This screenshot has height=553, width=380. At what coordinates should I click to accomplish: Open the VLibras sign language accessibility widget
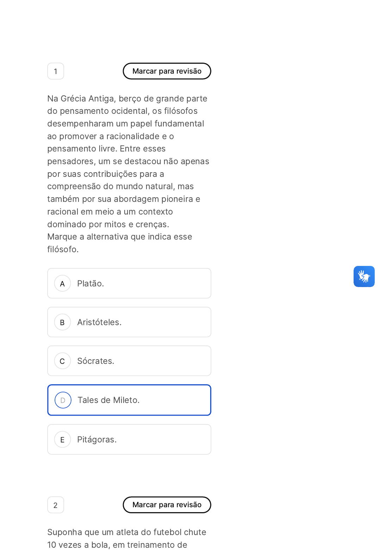[x=364, y=276]
